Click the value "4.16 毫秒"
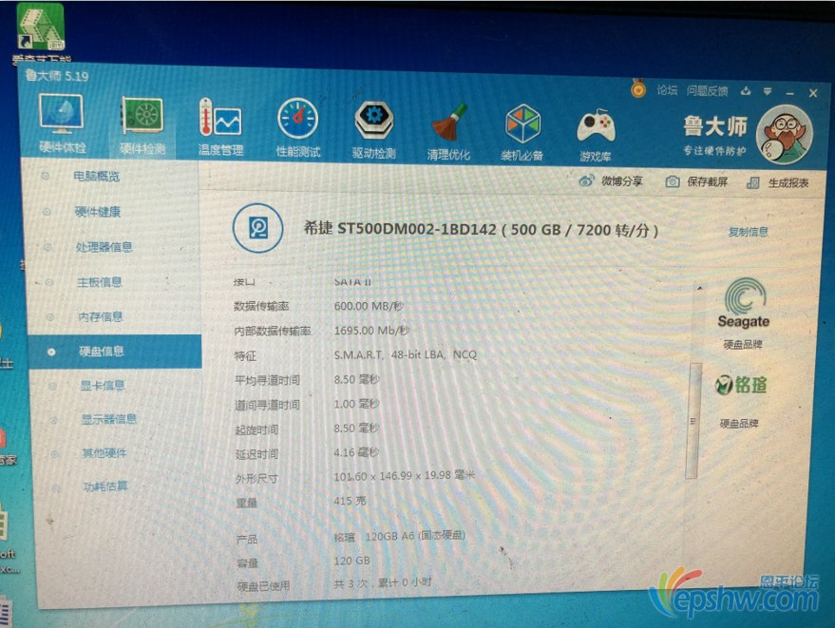 tap(356, 452)
